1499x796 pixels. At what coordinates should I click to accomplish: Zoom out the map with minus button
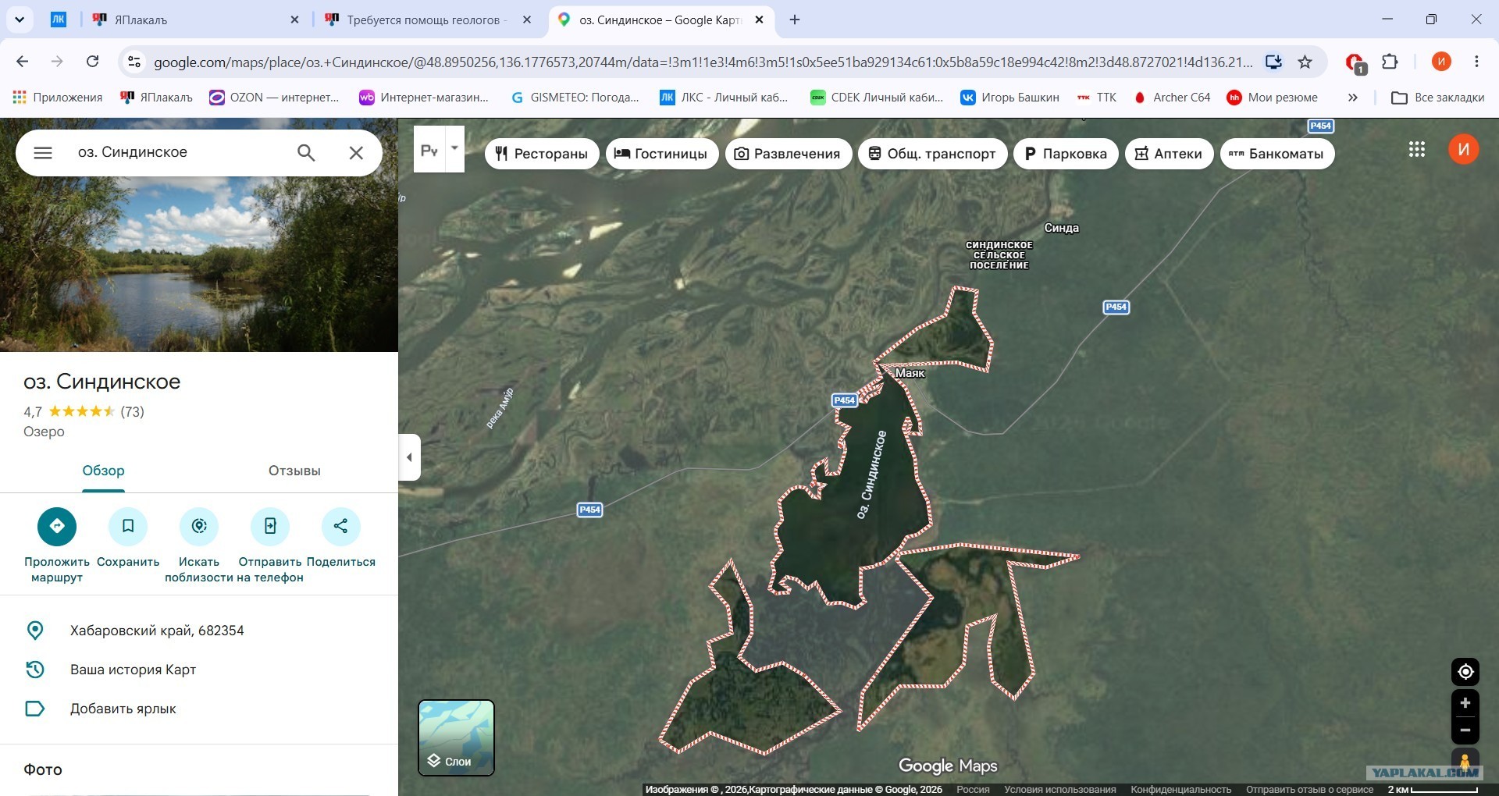click(x=1465, y=730)
